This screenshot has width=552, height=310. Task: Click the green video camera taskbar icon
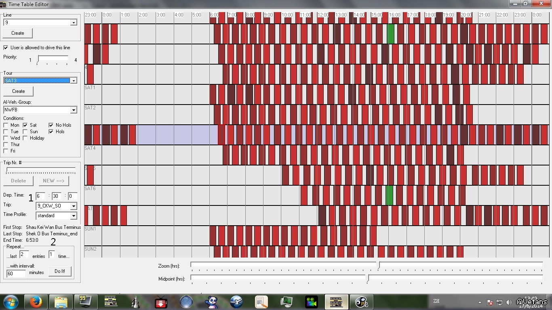311,302
